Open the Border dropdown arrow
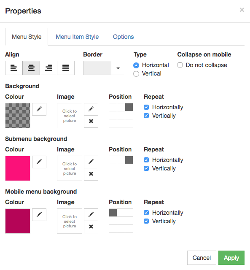 point(118,68)
